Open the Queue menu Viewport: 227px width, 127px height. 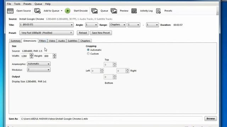point(38,4)
